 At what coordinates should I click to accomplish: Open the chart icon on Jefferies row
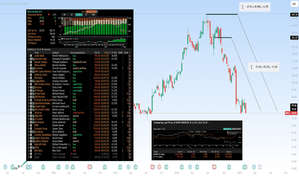pyautogui.click(x=130, y=113)
